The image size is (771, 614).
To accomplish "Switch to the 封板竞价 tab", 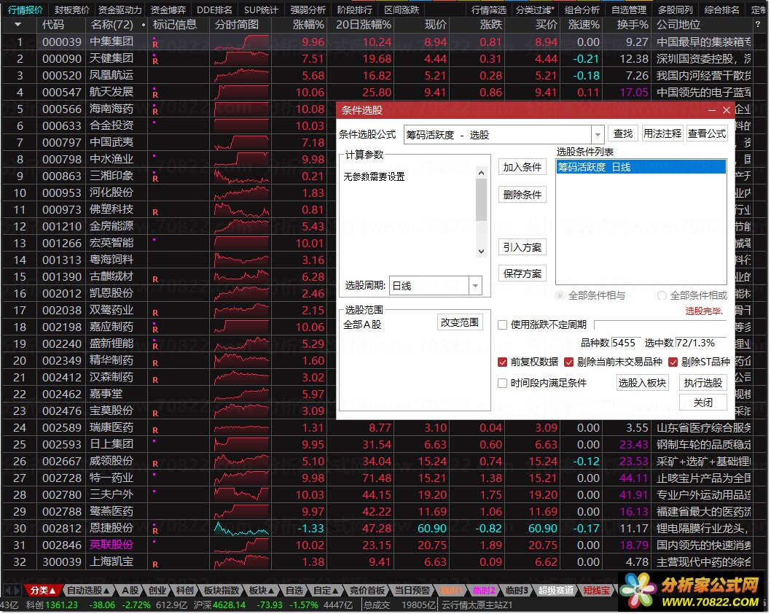I will pyautogui.click(x=72, y=9).
